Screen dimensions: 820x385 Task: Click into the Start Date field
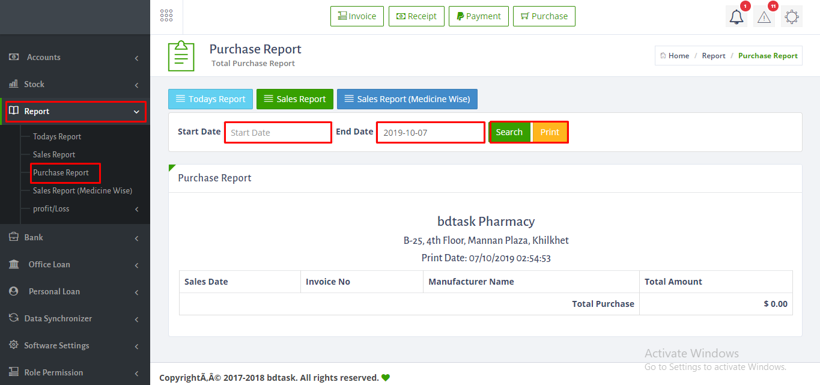click(278, 132)
